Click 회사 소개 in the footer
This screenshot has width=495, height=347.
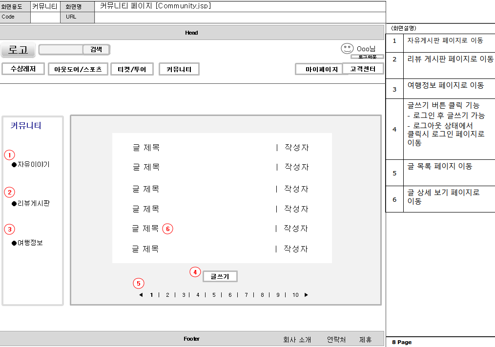pos(297,339)
